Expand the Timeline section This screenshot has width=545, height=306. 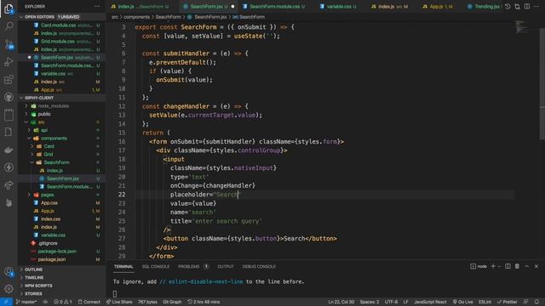pyautogui.click(x=62, y=278)
